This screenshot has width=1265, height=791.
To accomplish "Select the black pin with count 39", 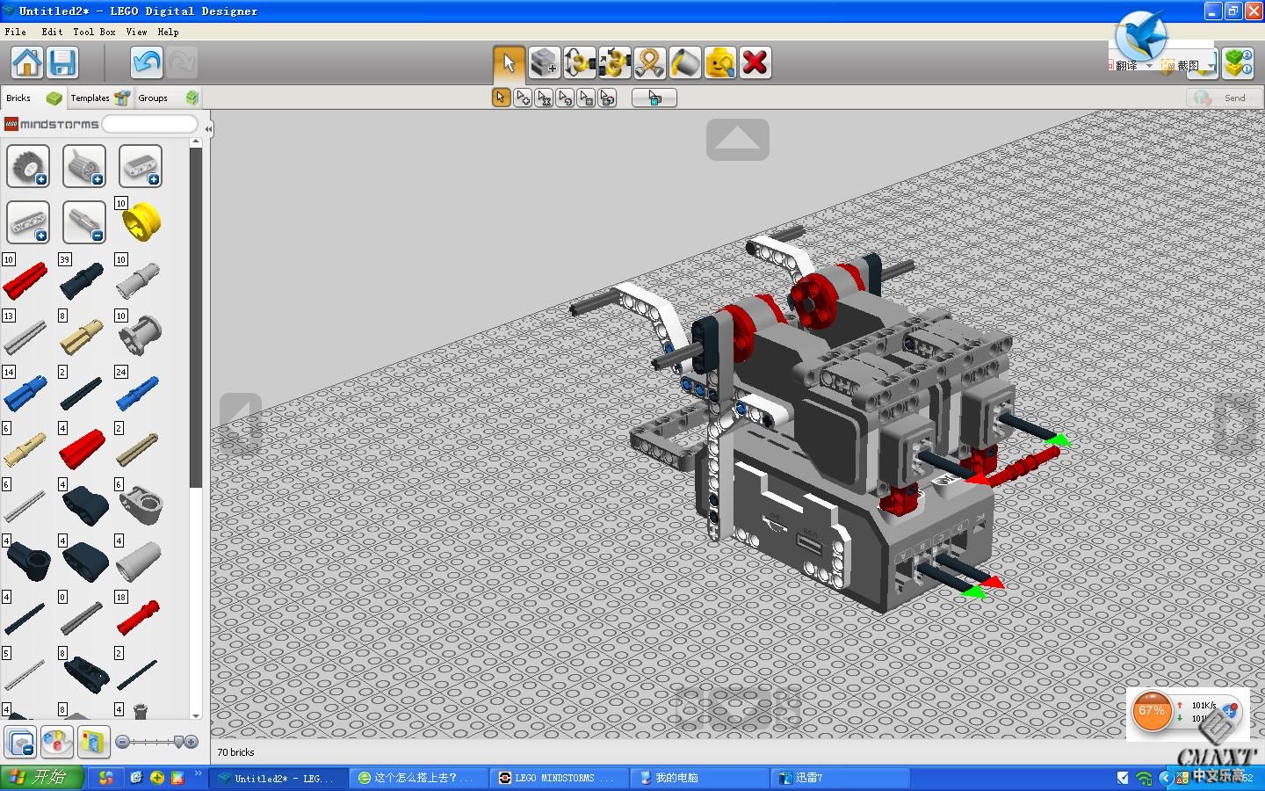I will click(83, 279).
